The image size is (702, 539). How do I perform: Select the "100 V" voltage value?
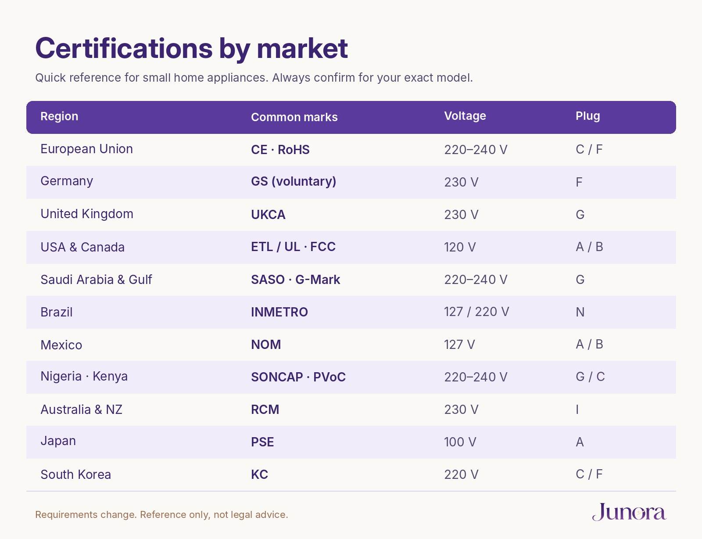pos(460,442)
